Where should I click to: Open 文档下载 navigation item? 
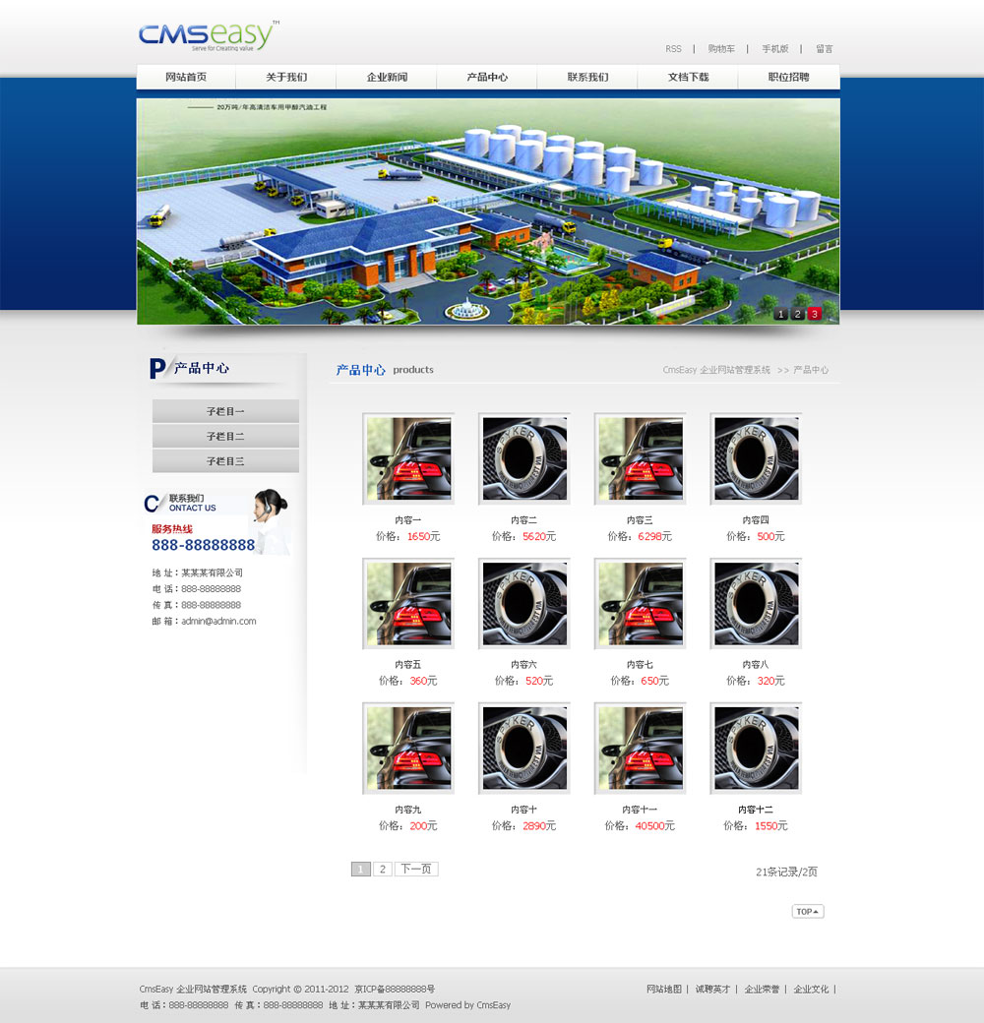click(x=688, y=77)
